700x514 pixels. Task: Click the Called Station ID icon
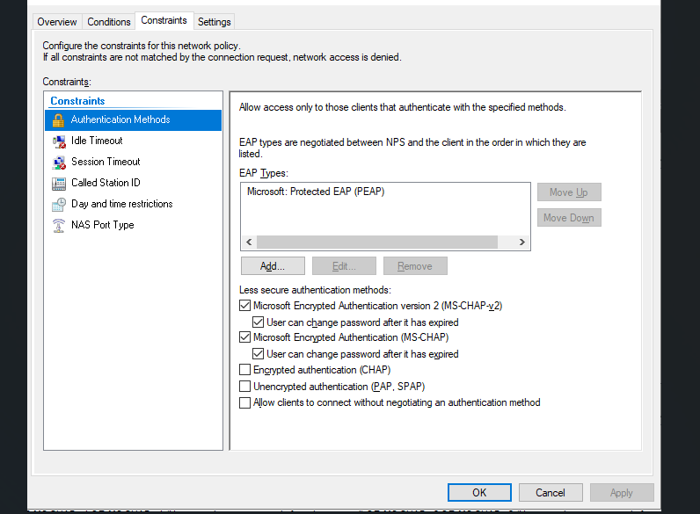(59, 184)
